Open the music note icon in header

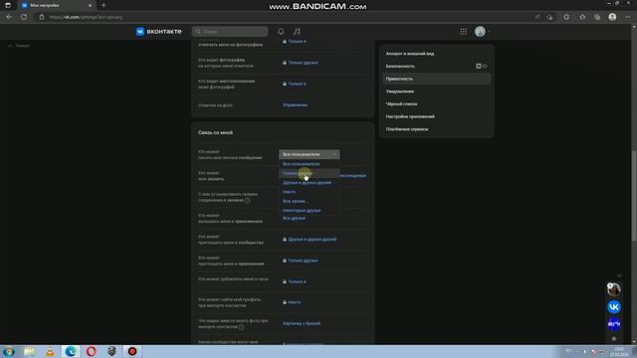pyautogui.click(x=297, y=31)
